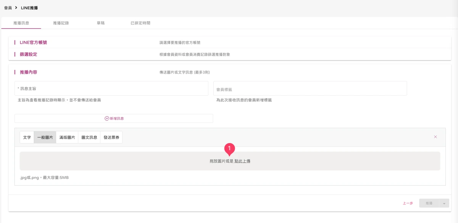Viewport: 458px width, 223px height.
Task: Open the dropdown arrow beside 推播 button
Action: click(444, 203)
